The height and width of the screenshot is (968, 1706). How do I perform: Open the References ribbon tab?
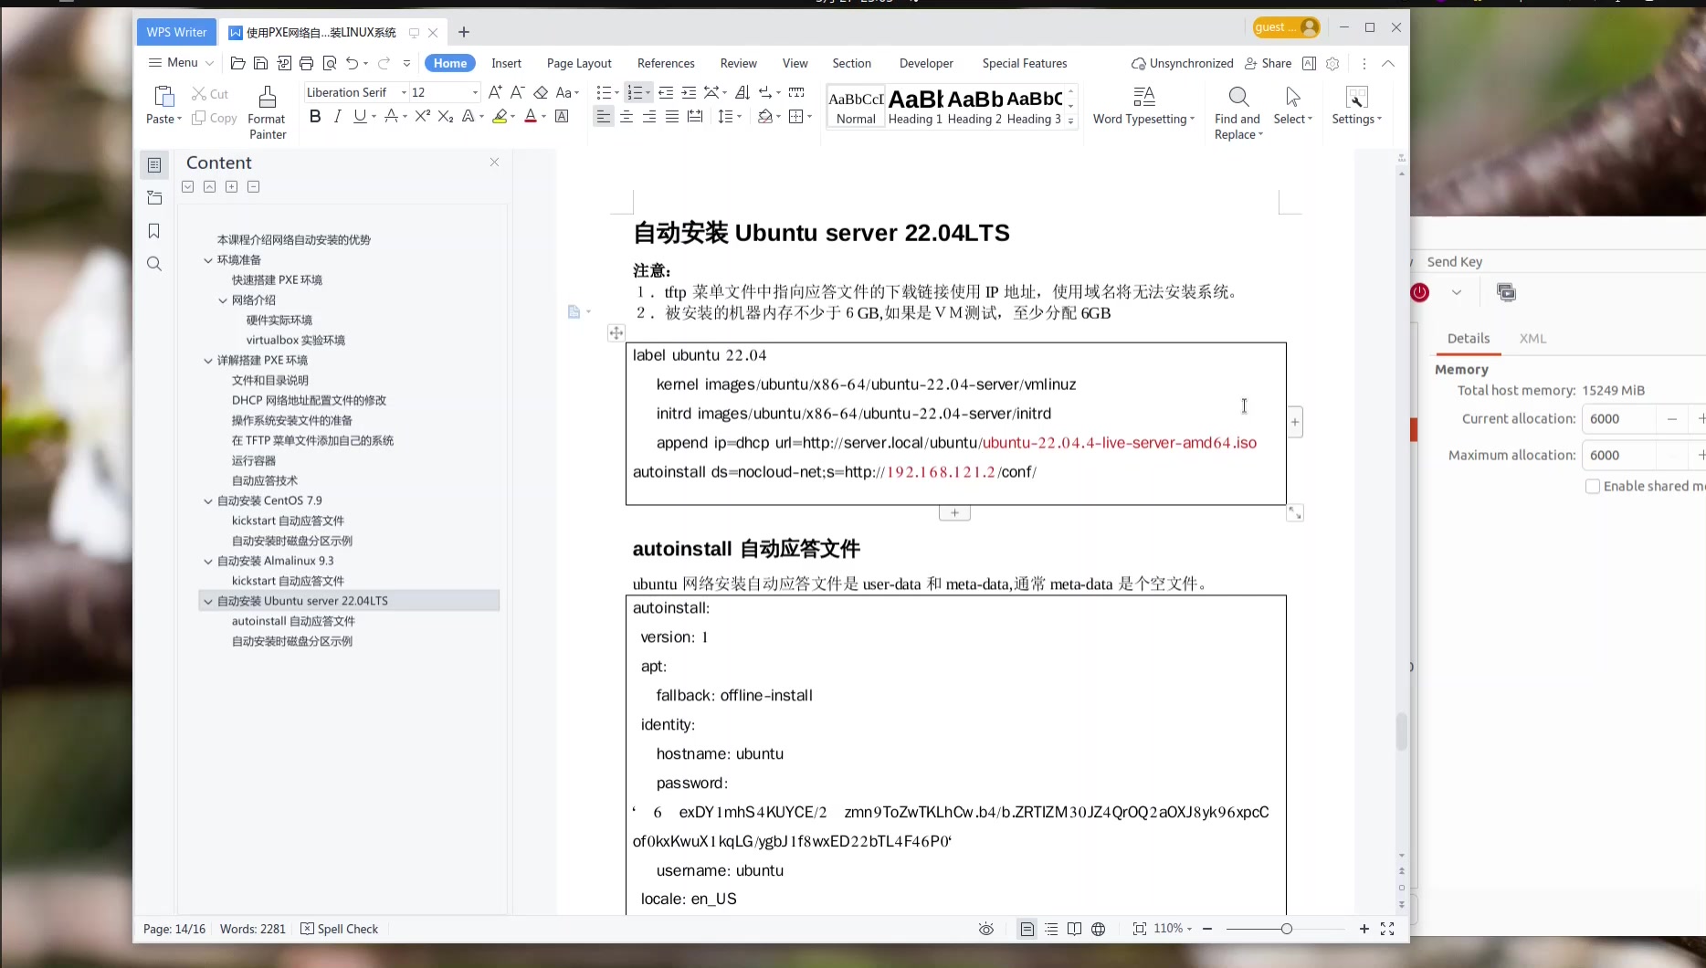coord(666,63)
